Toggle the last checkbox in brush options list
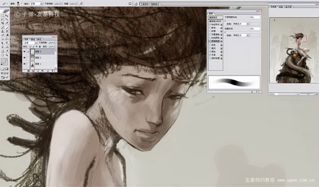 210,58
